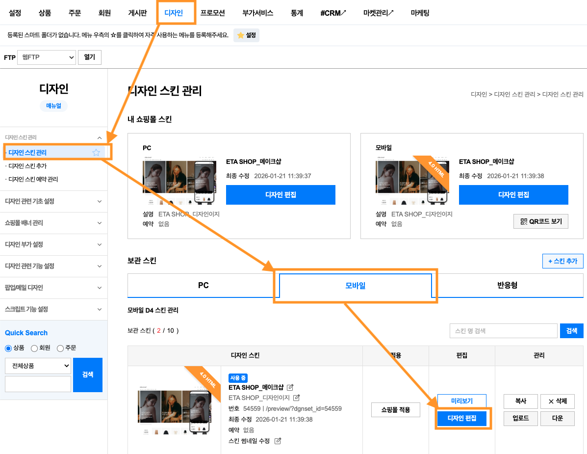Viewport: 587px width, 454px height.
Task: Click 디자인 편집 for the PC skin
Action: click(x=281, y=195)
